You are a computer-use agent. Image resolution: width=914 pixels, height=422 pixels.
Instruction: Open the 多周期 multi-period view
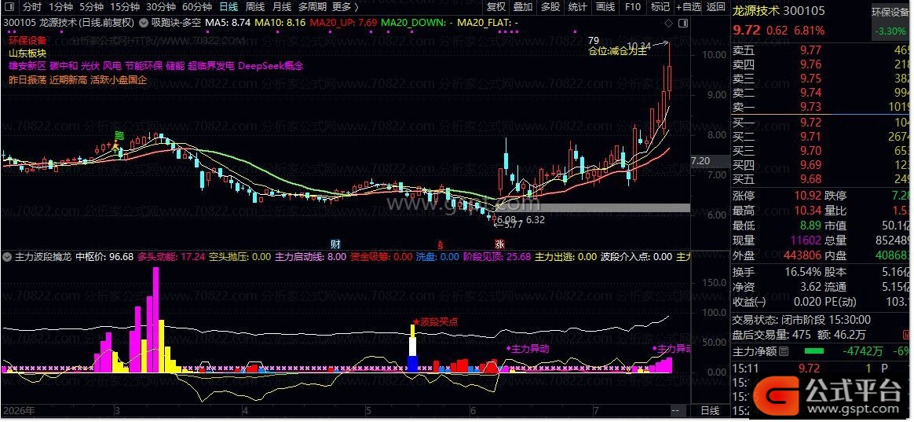[x=312, y=7]
